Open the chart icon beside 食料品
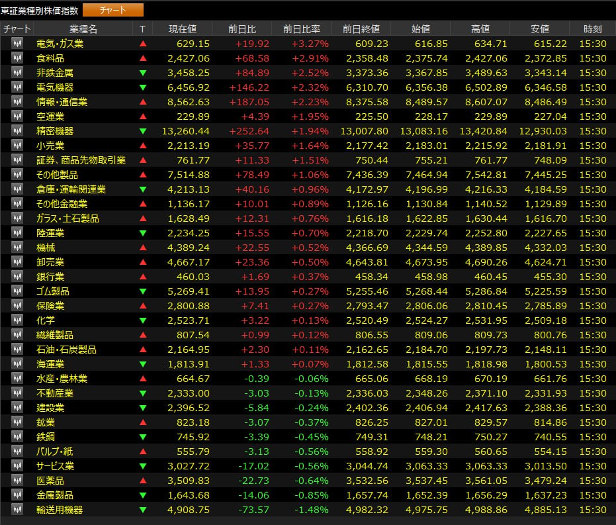The width and height of the screenshot is (616, 525). [17, 58]
